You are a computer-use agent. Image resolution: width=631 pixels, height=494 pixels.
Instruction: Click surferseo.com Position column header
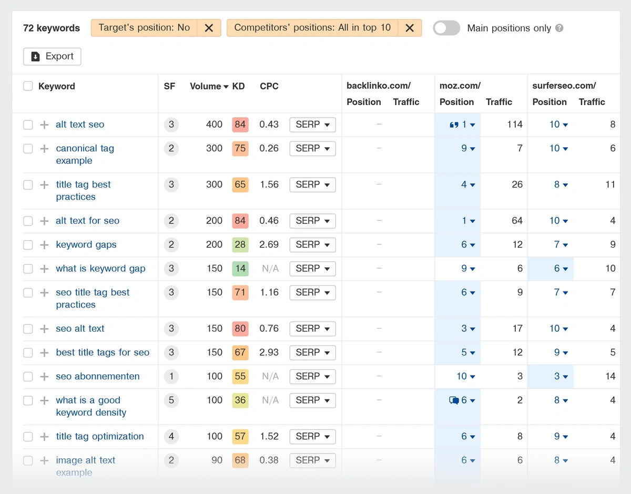pos(549,102)
